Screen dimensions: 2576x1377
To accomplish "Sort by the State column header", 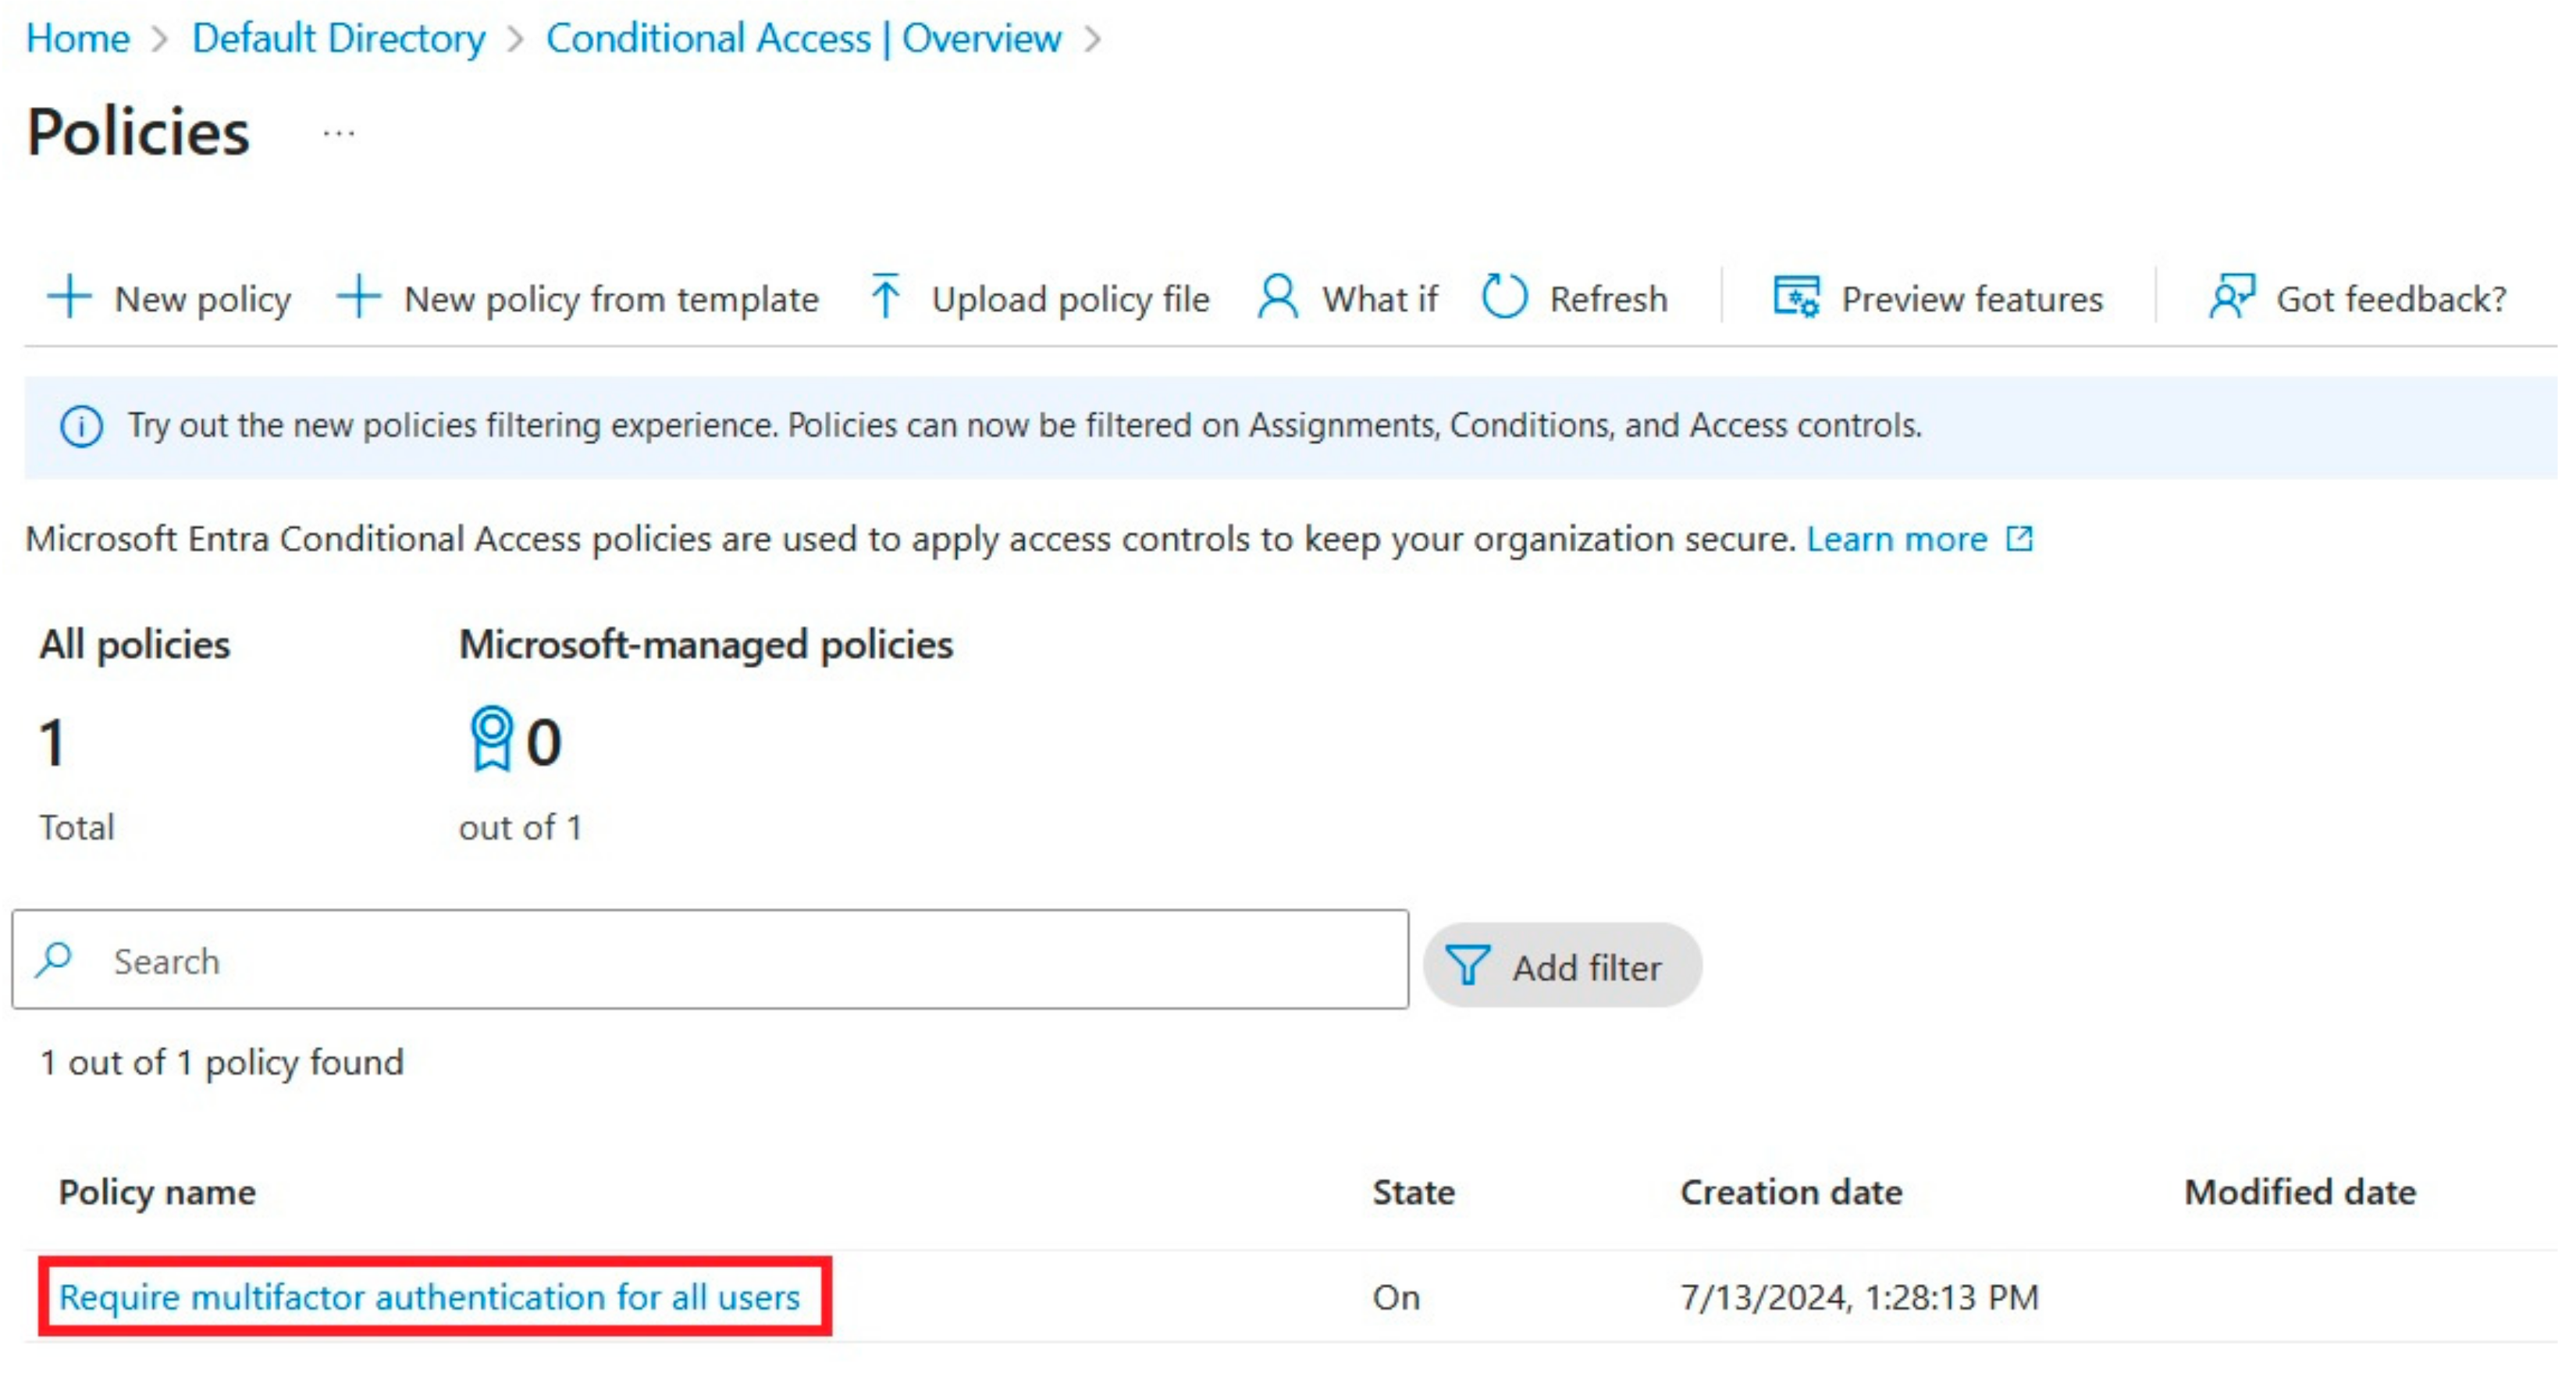I will (x=1413, y=1192).
